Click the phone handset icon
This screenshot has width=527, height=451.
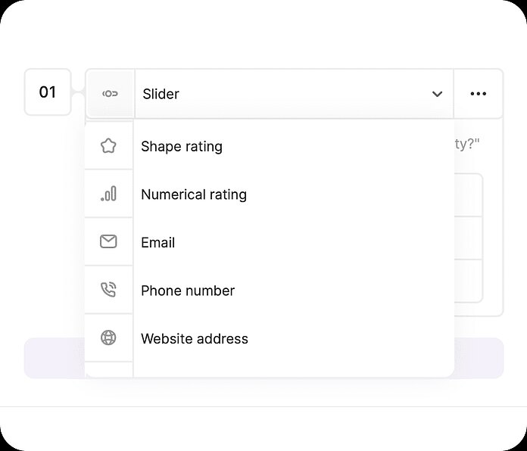click(108, 291)
